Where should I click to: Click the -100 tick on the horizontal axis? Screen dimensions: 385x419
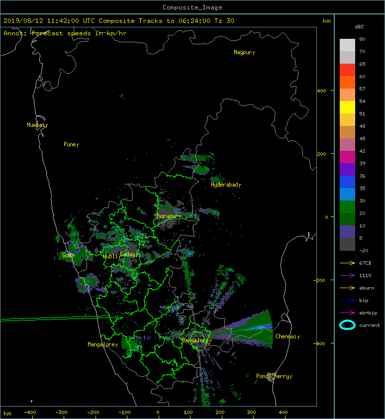pyautogui.click(x=124, y=413)
